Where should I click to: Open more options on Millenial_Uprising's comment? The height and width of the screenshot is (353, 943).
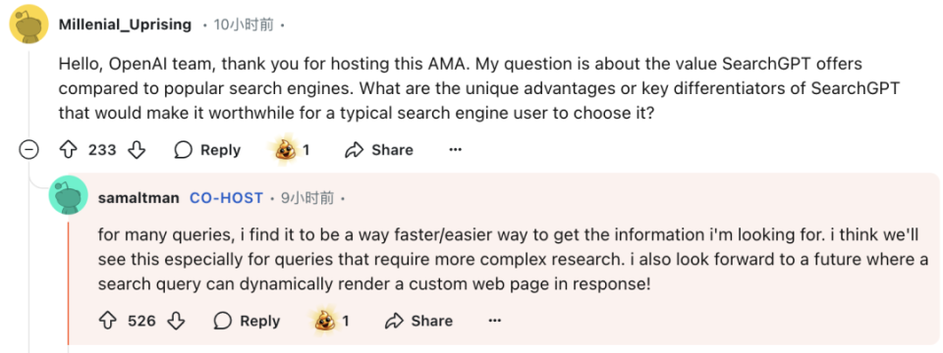(x=455, y=149)
